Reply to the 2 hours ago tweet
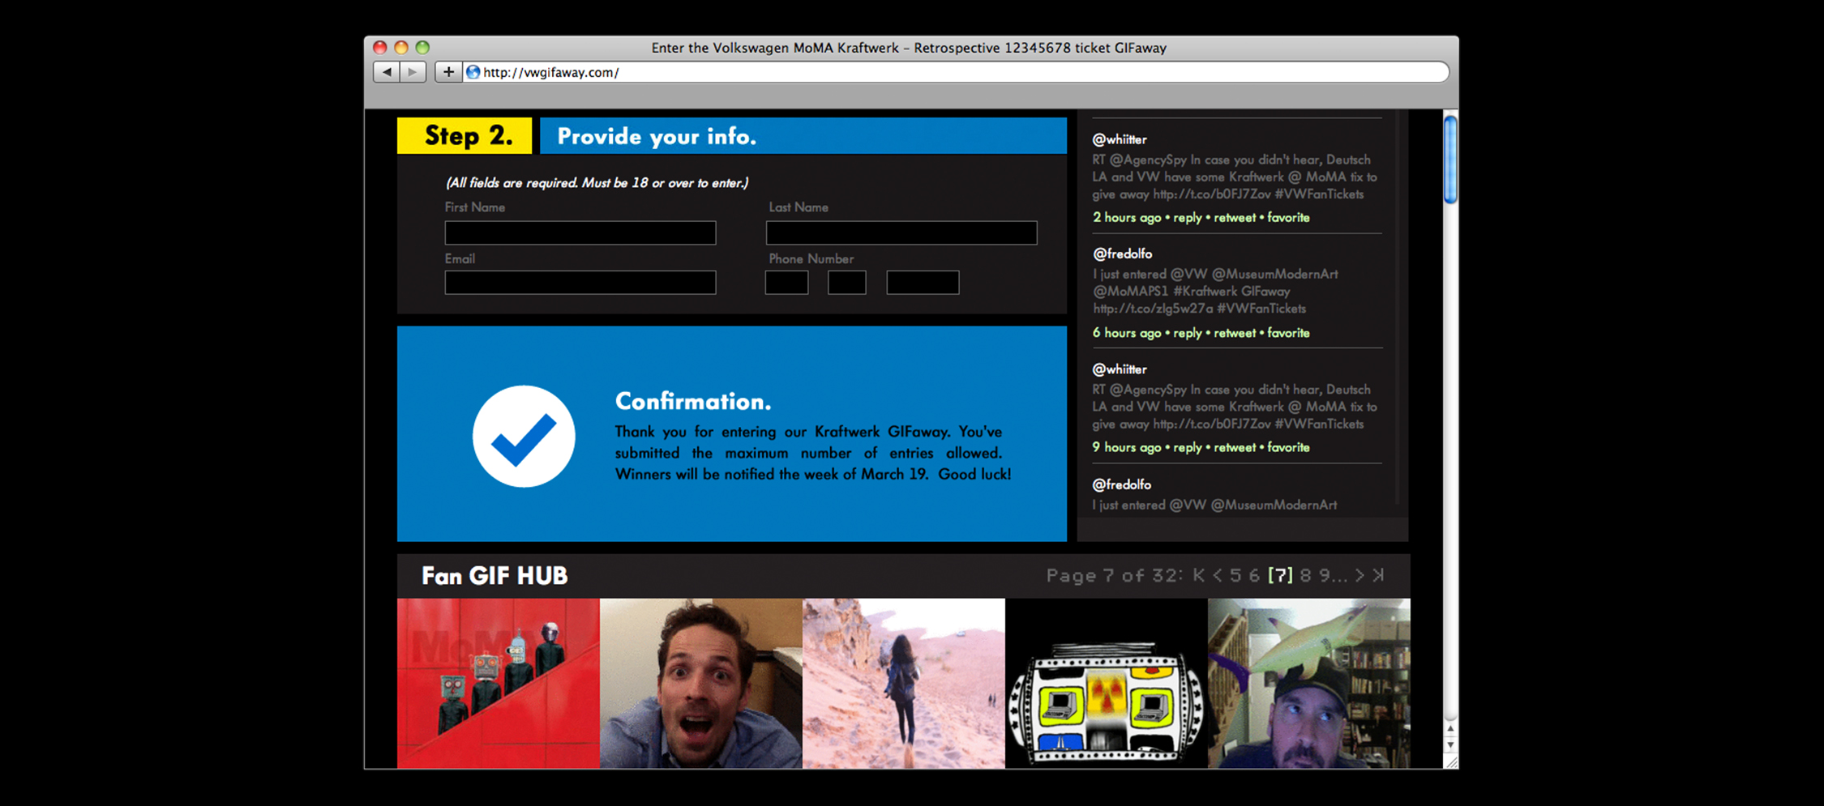The height and width of the screenshot is (806, 1824). [x=1188, y=217]
